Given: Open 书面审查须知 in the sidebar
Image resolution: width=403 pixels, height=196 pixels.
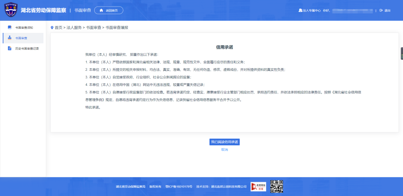Looking at the screenshot, I should pos(26,27).
